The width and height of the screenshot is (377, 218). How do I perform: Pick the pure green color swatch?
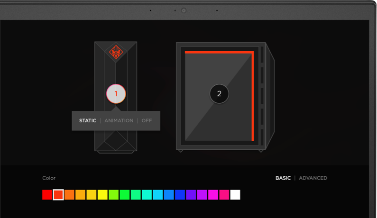(x=125, y=195)
